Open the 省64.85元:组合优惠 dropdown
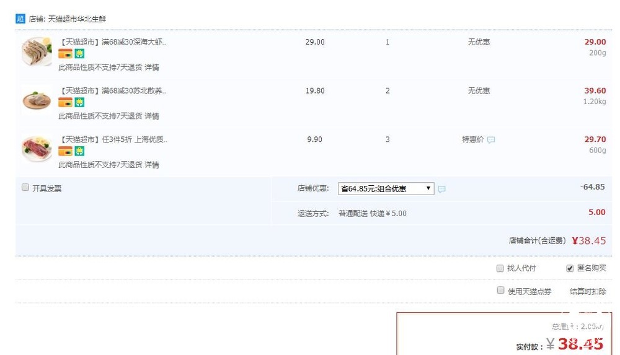 pyautogui.click(x=386, y=188)
